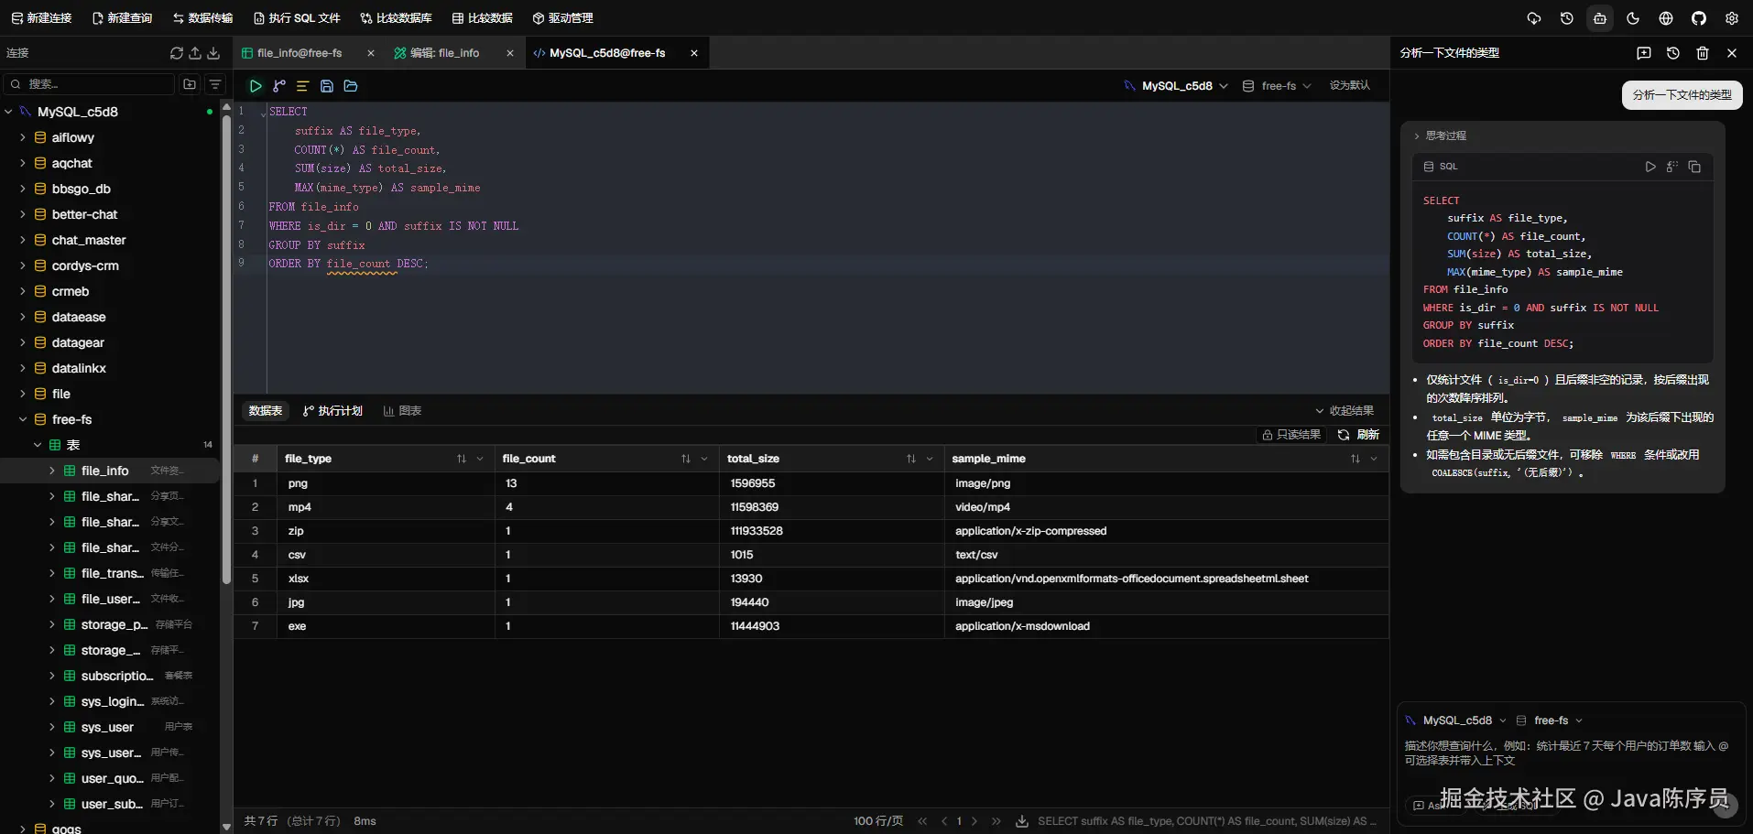The width and height of the screenshot is (1753, 834).
Task: Download query results from the status bar
Action: tap(1022, 821)
